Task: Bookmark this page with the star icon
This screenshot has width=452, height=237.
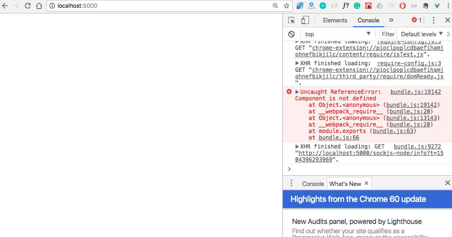Action: tap(287, 6)
